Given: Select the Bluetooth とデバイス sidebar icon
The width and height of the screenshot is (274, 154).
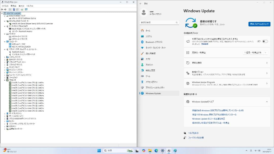Looking at the screenshot, I should 142,42.
